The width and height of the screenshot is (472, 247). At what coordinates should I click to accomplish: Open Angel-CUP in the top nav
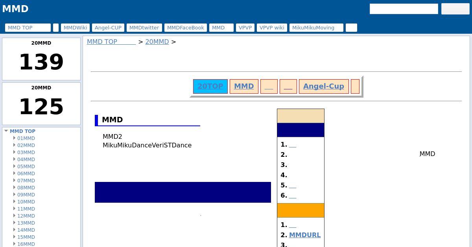(x=108, y=27)
